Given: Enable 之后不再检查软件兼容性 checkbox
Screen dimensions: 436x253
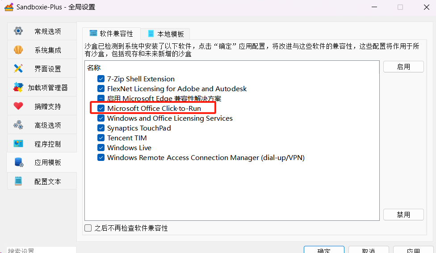Looking at the screenshot, I should click(x=88, y=228).
